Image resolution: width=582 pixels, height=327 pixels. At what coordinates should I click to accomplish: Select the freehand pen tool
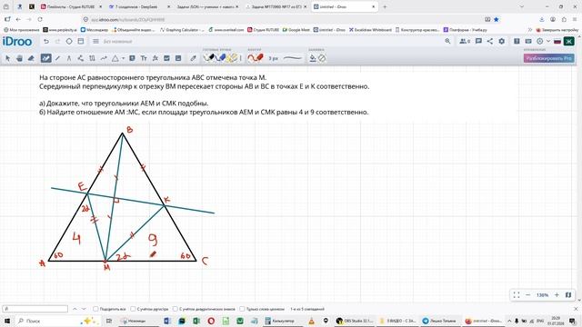coord(45,58)
